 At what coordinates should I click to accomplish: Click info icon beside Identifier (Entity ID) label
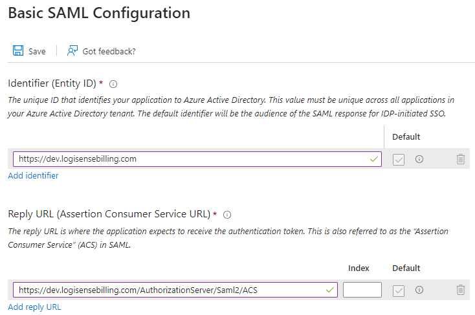pyautogui.click(x=113, y=84)
